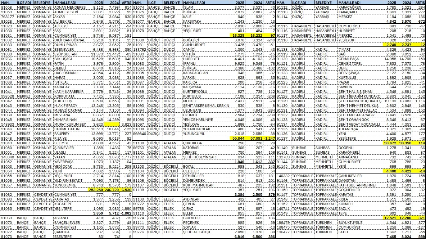This screenshot has height=239, width=426.
Task: Click the FAKIUŞAĞI neighborhood cell
Action: (71, 58)
